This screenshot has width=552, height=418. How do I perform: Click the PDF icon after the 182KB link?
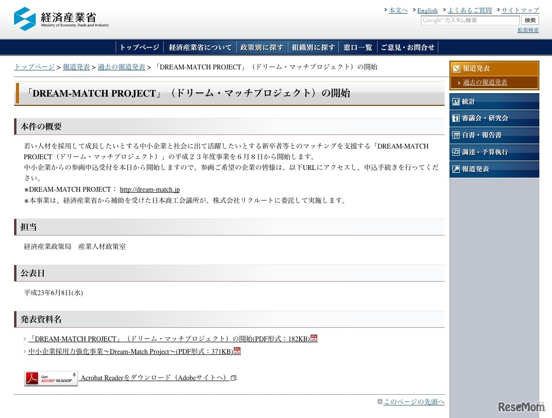(314, 338)
